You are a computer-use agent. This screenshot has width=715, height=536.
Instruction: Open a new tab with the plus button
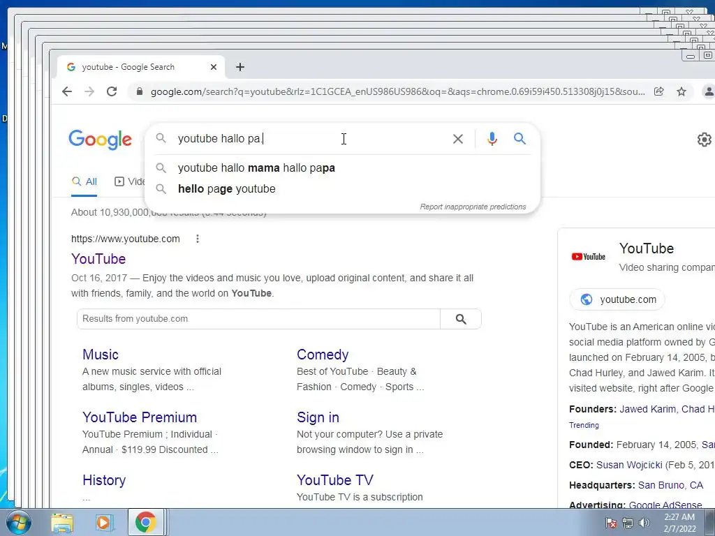pyautogui.click(x=240, y=68)
